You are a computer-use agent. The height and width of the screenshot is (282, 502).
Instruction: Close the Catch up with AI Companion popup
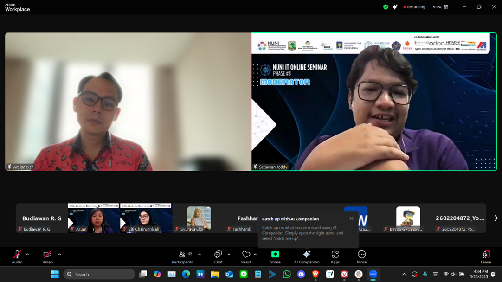tap(352, 218)
